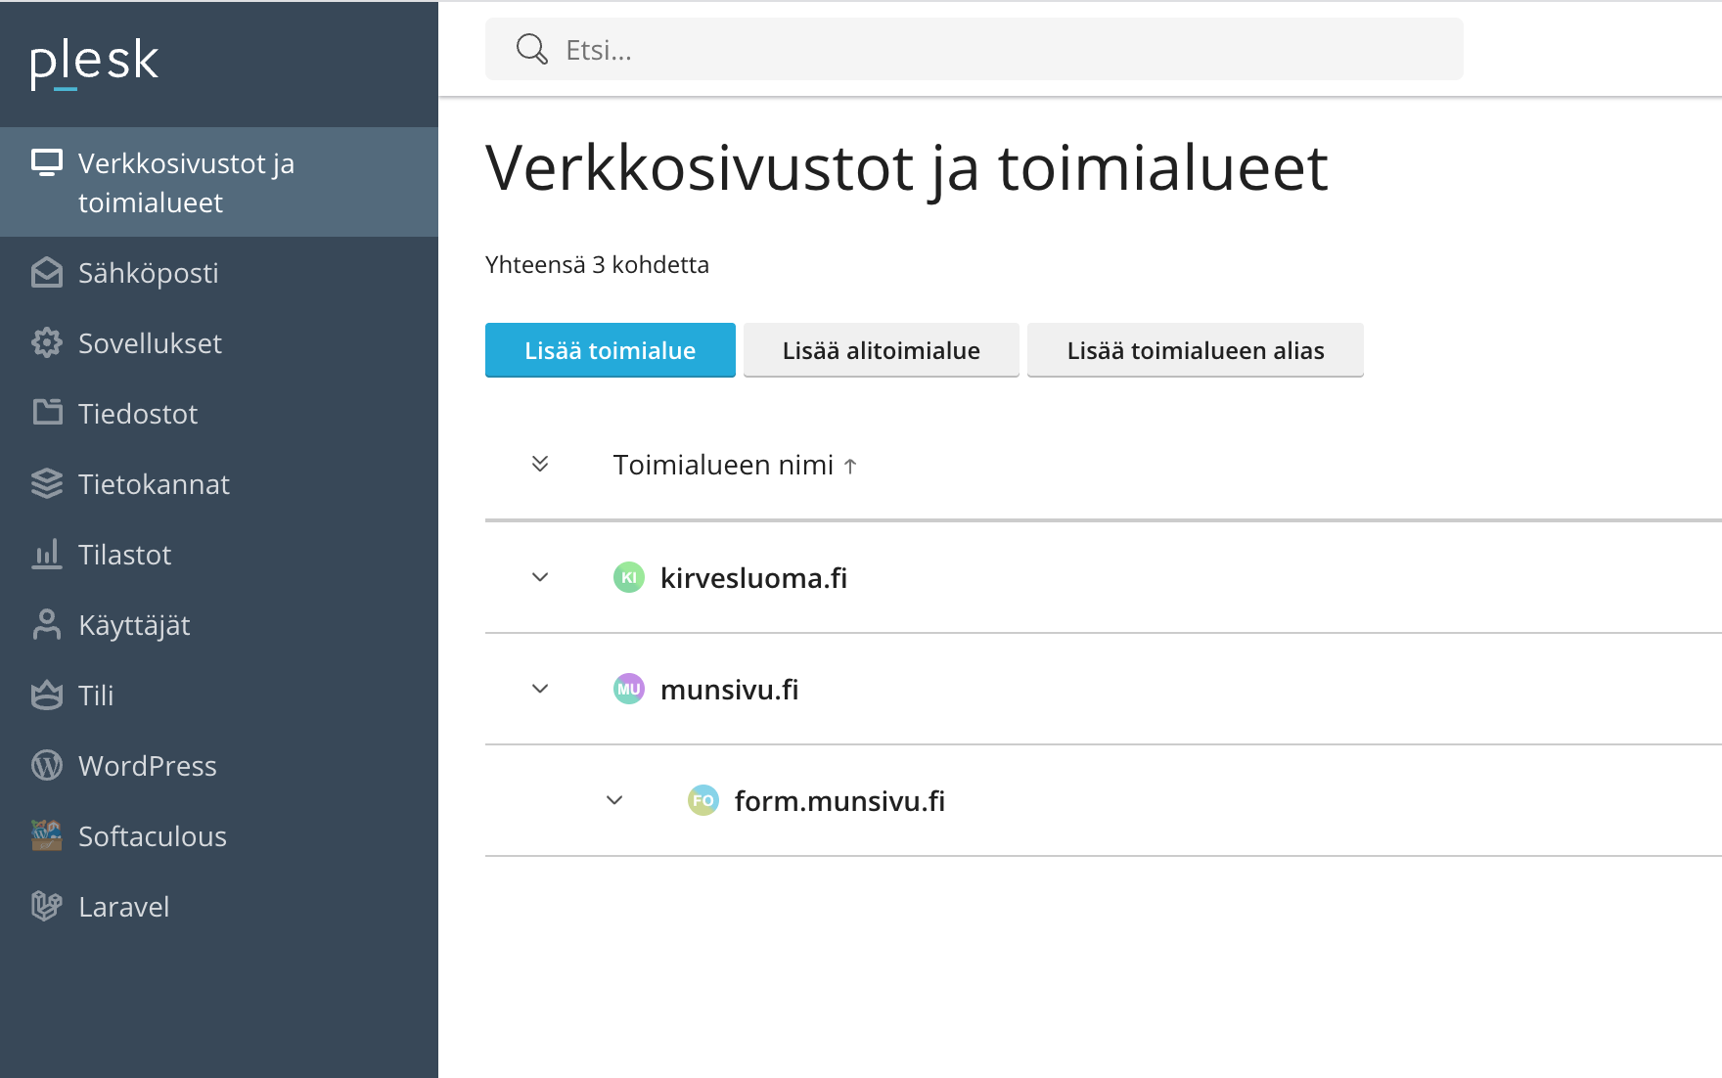The height and width of the screenshot is (1078, 1722).
Task: Sort by Toimialueen nimi column header
Action: 723,465
